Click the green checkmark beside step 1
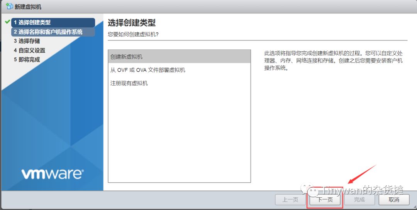 [7, 22]
